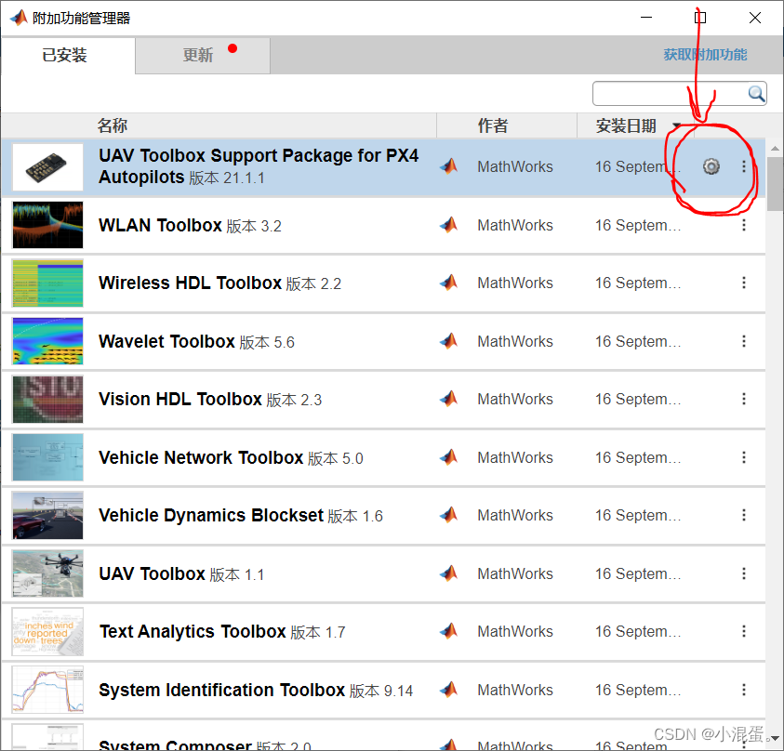Click MATLAB logo in System Identification Toolbox row

coord(449,690)
